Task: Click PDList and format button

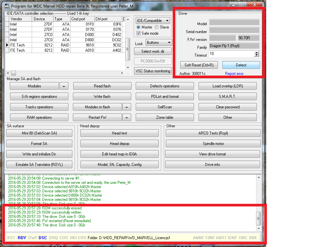Action: coord(165,97)
